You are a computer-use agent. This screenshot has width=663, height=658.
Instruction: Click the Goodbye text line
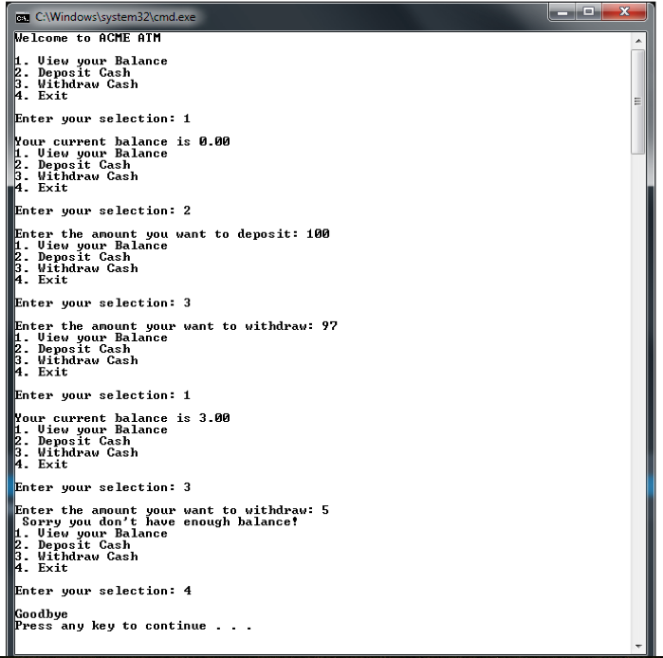(x=42, y=614)
